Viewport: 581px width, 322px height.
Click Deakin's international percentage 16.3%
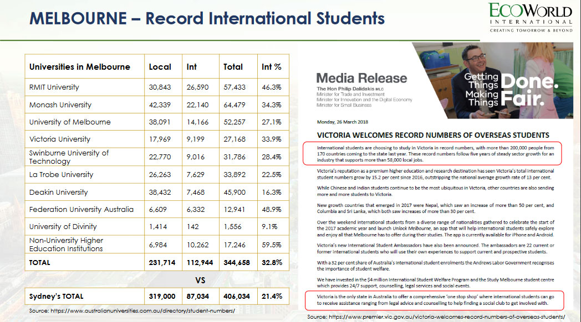point(272,192)
